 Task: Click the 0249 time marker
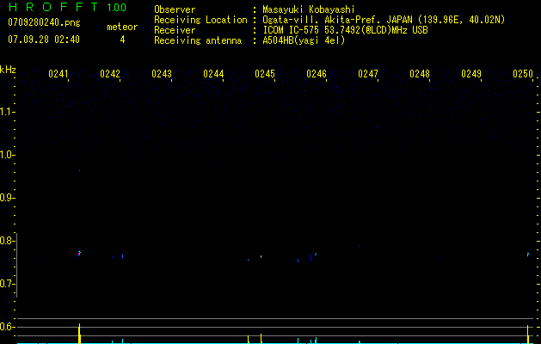point(471,74)
